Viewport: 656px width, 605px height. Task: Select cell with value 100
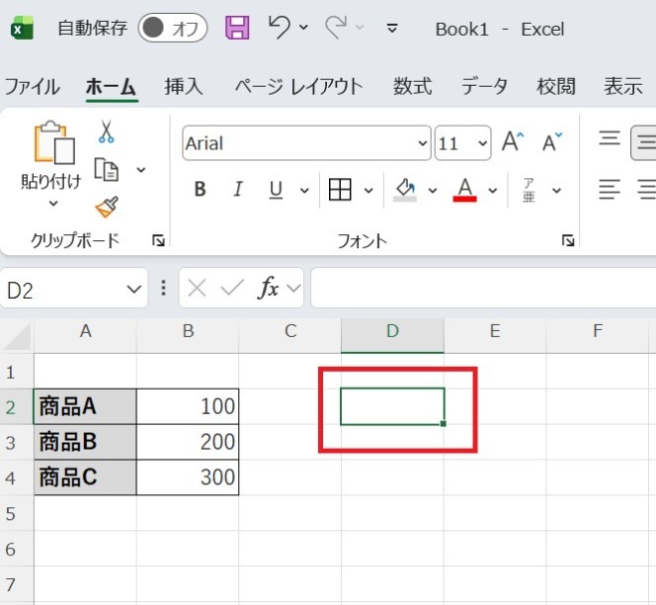(x=188, y=407)
